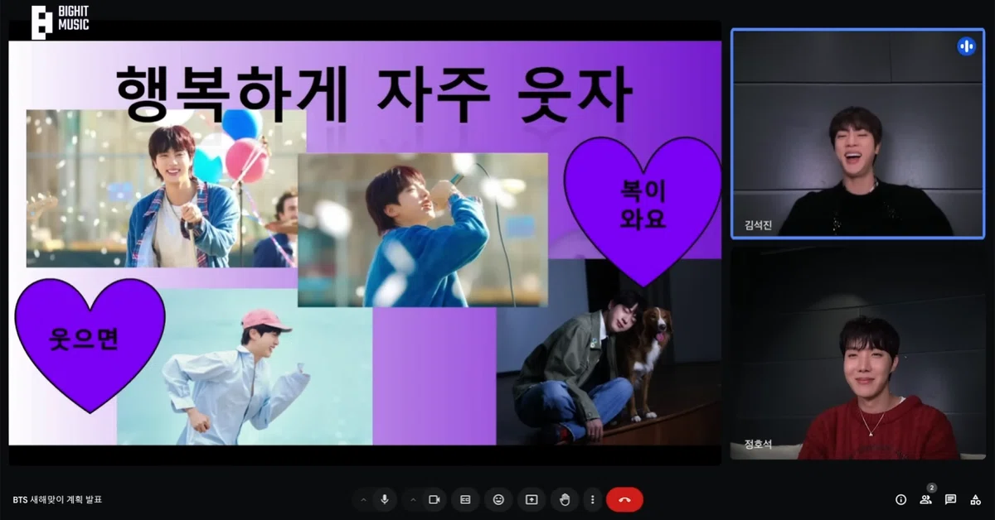Mute the microphone in the call toolbar
The image size is (995, 520).
pos(384,499)
